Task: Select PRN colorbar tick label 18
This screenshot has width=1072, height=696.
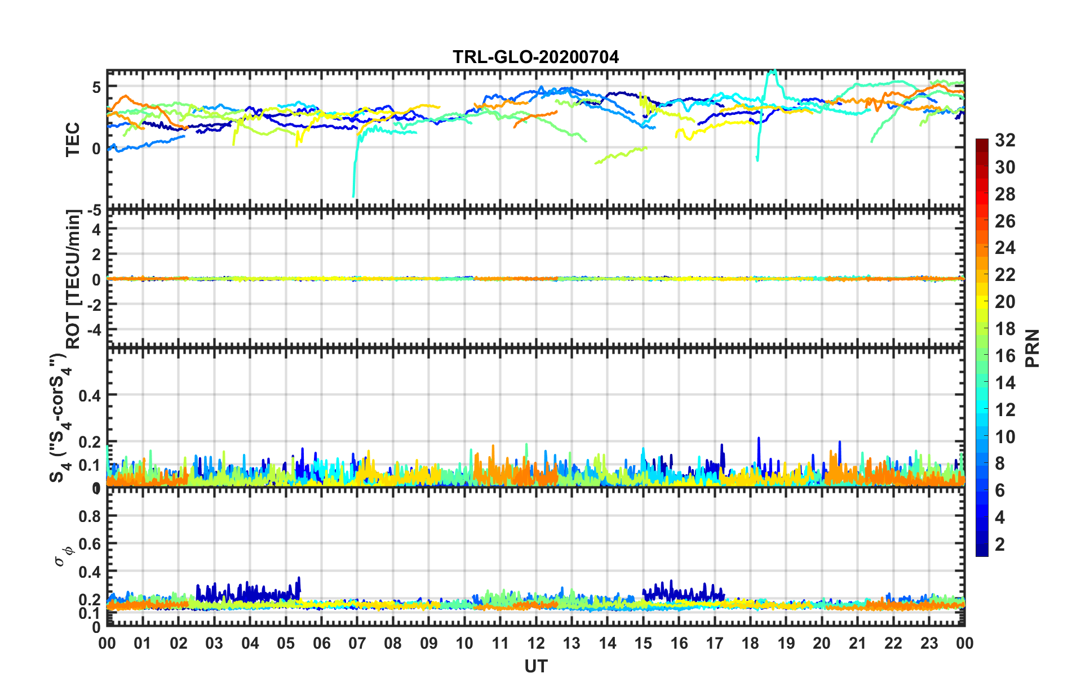Action: pyautogui.click(x=1005, y=329)
